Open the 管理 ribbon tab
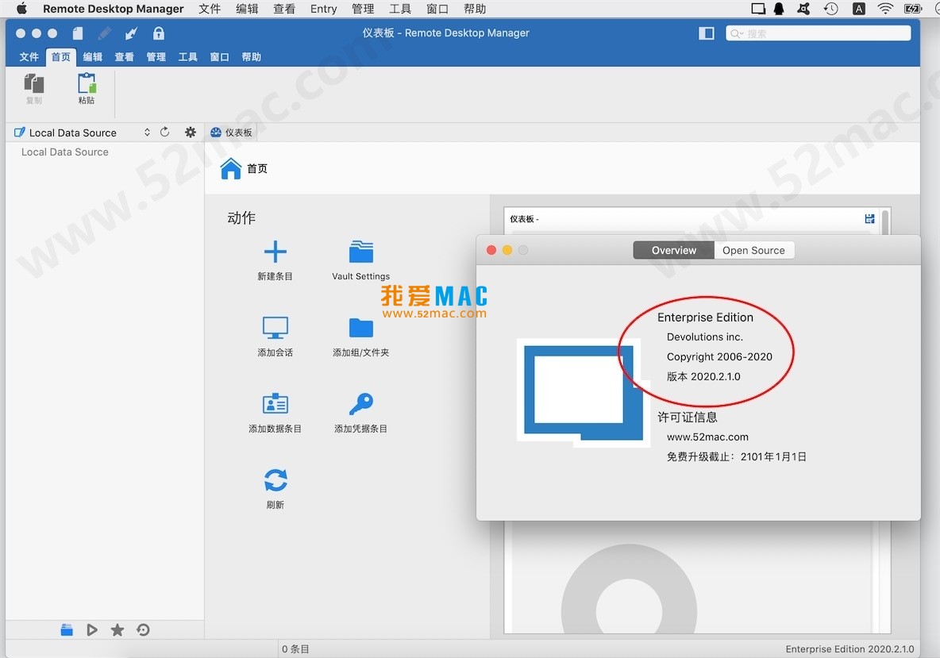Viewport: 940px width, 658px height. tap(156, 57)
